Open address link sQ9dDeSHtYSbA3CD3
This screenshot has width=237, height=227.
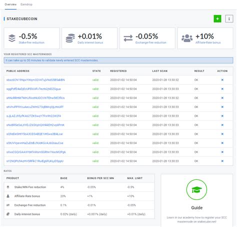34,134
